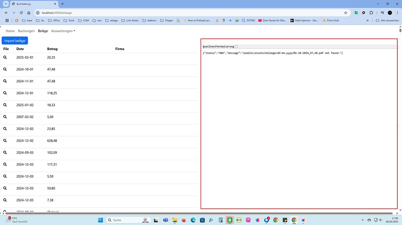Click the horizontal page scrollbar
Viewport: 402px width, 225px height.
click(x=199, y=213)
